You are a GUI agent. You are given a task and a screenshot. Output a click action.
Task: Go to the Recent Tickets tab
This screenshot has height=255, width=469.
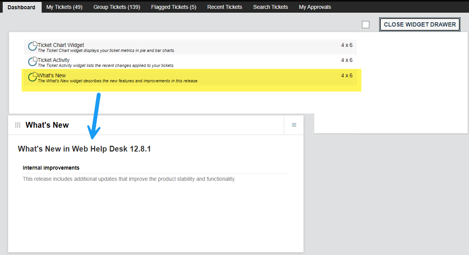[224, 7]
